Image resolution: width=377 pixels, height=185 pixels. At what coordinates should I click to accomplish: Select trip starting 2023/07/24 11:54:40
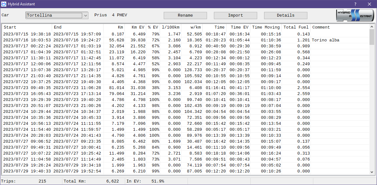click(186, 129)
